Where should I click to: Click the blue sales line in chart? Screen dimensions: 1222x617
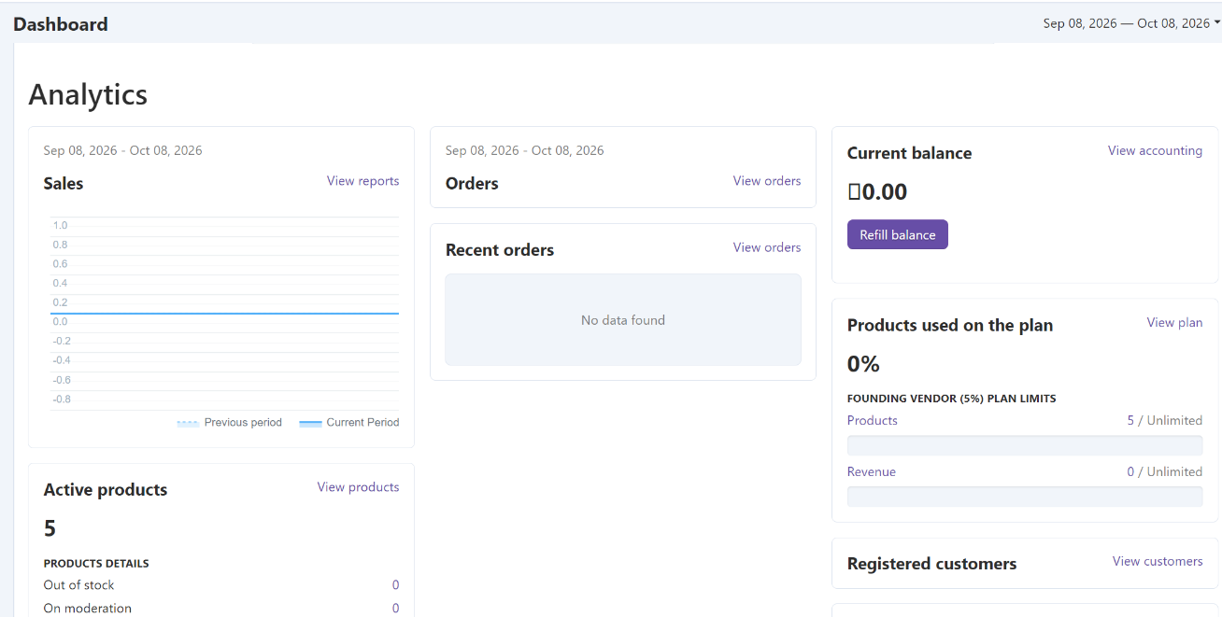click(x=224, y=314)
